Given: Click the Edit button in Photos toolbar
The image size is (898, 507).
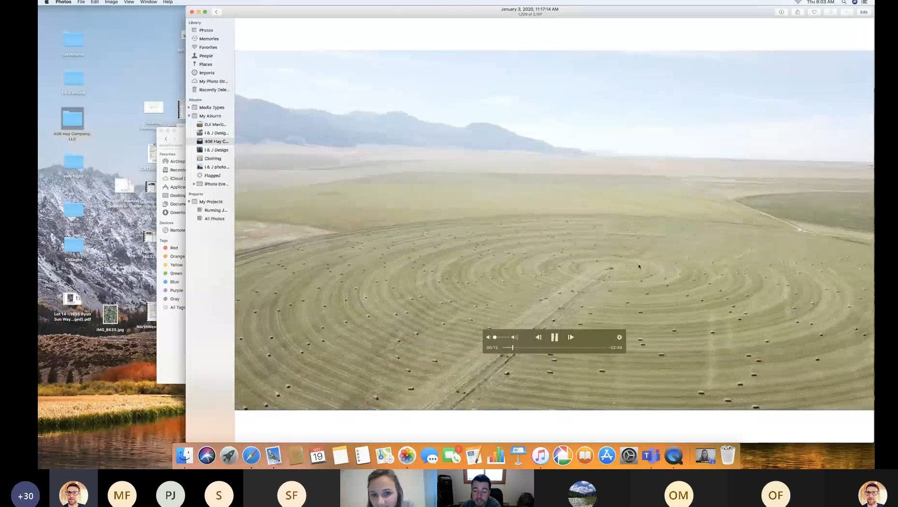Looking at the screenshot, I should point(864,12).
